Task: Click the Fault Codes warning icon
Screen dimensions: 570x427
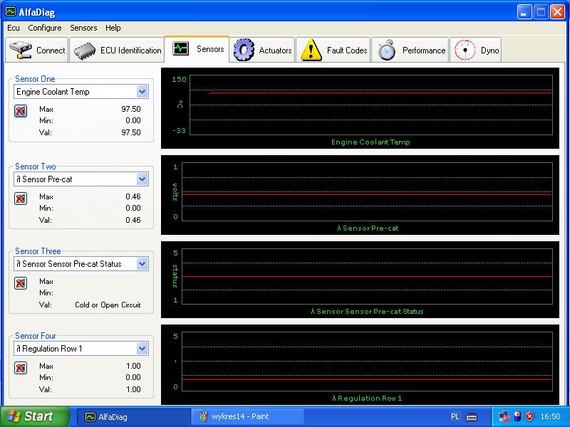Action: tap(311, 51)
